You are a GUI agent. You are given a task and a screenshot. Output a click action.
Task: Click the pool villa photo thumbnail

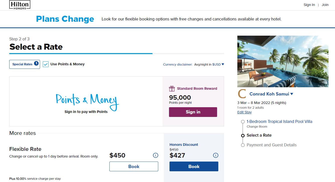point(283,61)
